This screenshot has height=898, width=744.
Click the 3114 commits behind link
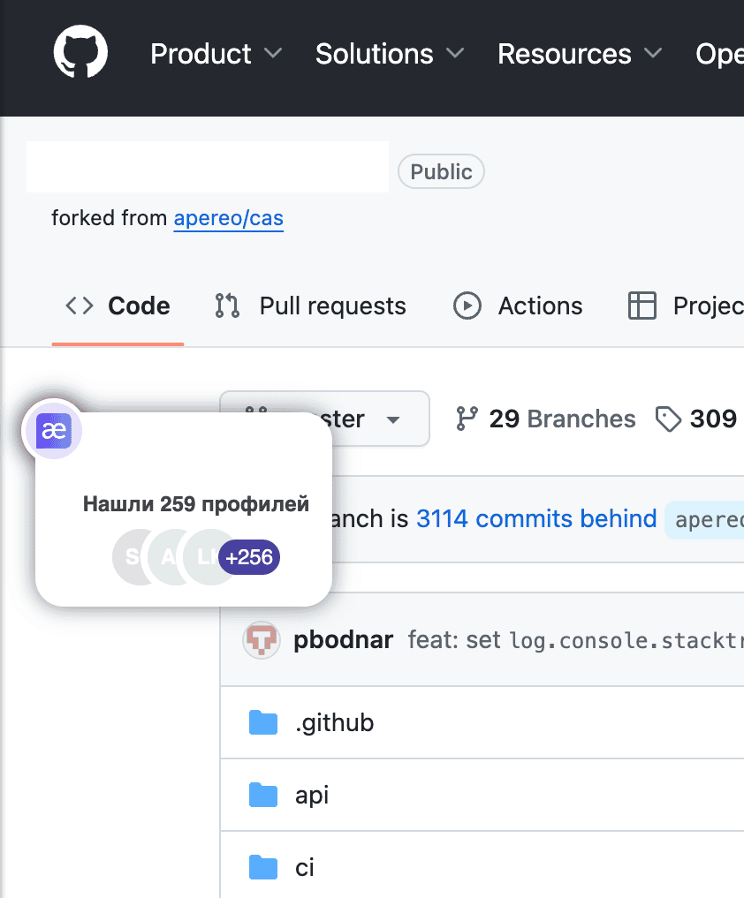[x=535, y=519]
